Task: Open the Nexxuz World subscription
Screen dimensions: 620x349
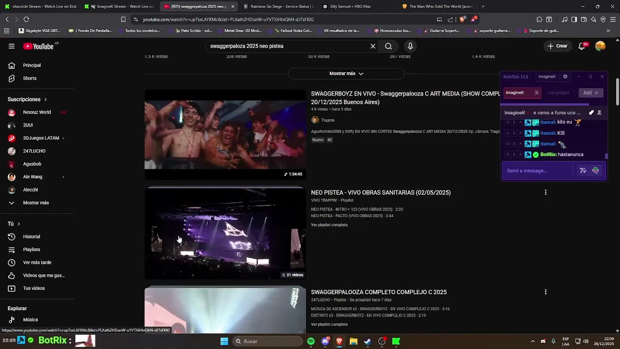Action: tap(37, 112)
